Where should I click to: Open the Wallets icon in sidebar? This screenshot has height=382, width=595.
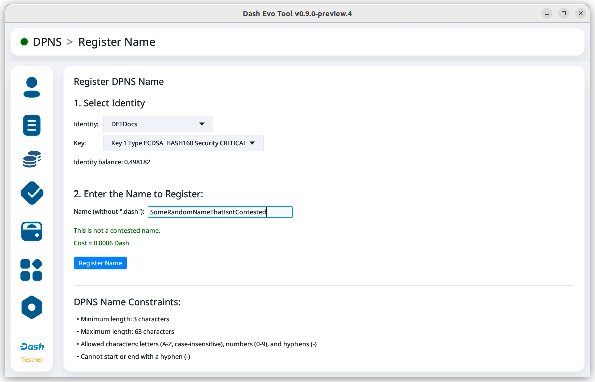tap(32, 231)
